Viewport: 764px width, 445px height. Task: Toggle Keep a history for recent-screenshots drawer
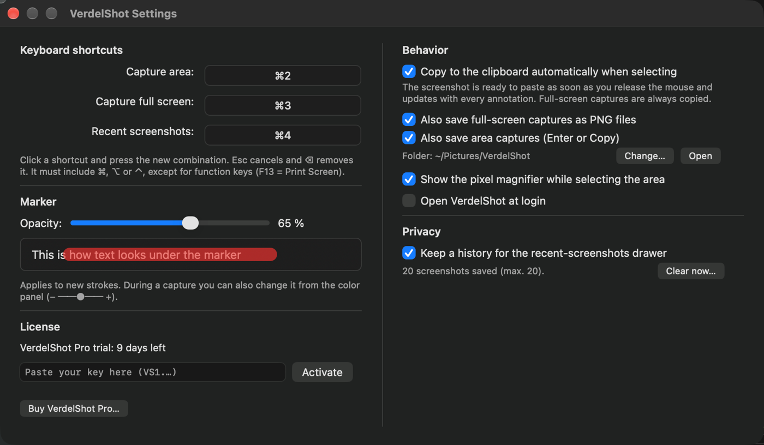(409, 253)
